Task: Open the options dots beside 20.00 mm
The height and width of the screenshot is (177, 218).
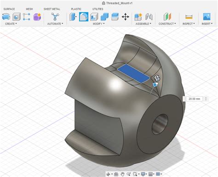Action: point(206,99)
